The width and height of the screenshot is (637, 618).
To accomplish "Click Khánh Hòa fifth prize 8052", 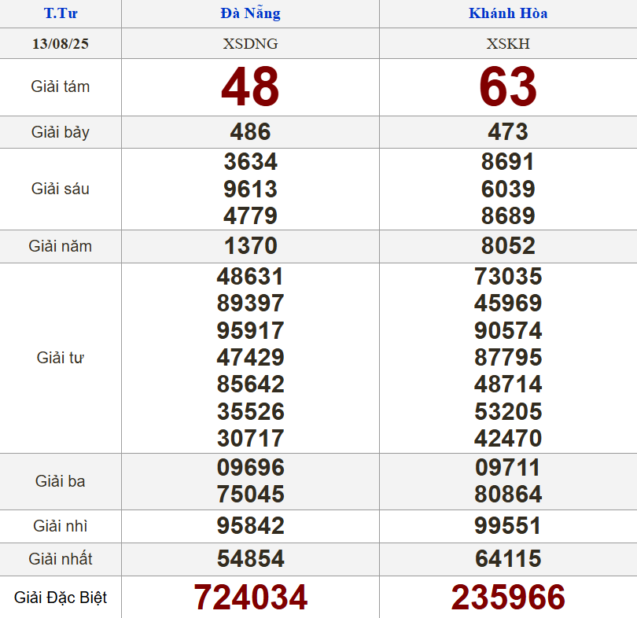I will (508, 246).
